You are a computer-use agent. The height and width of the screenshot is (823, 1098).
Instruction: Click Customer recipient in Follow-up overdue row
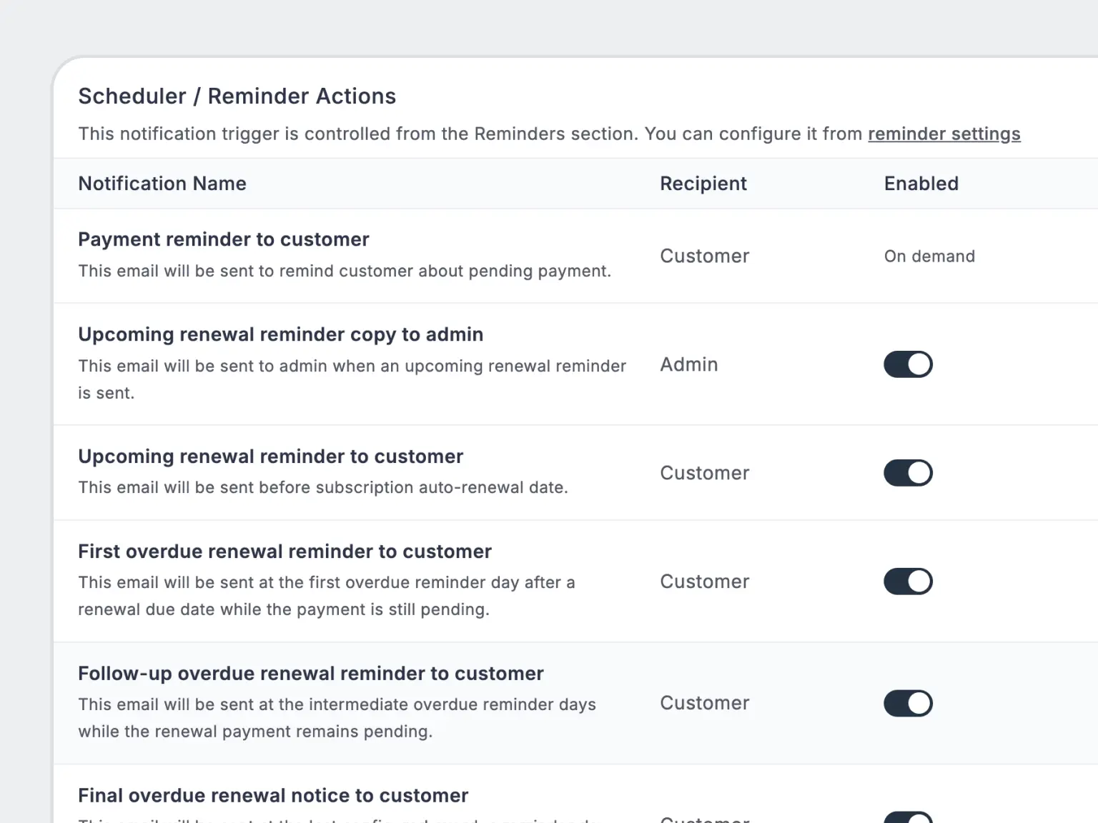click(705, 704)
